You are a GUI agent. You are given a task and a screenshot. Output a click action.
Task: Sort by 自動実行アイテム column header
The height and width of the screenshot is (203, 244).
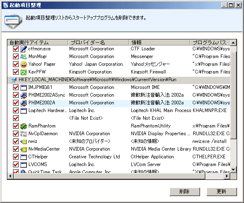(38, 42)
